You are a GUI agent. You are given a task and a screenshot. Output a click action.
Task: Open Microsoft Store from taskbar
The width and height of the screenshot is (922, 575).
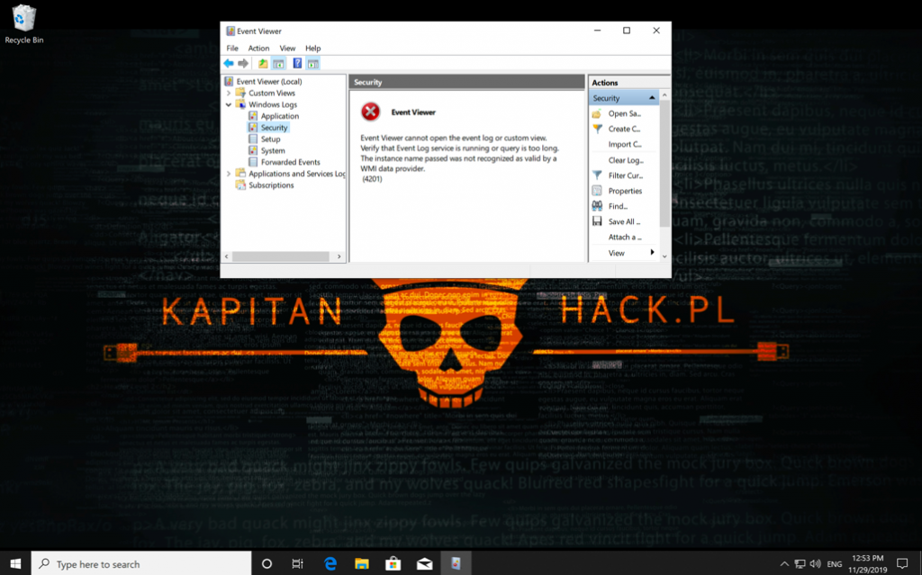[x=393, y=564]
